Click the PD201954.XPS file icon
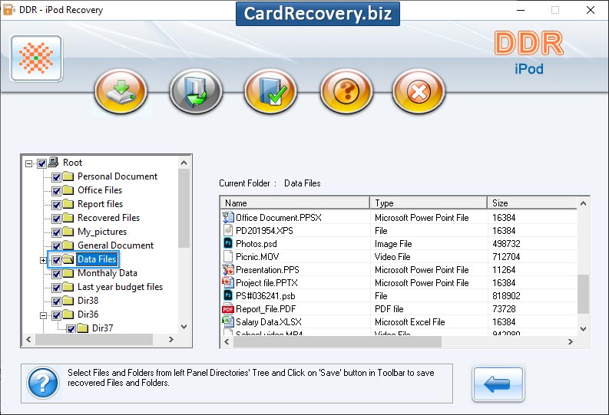 pos(228,230)
